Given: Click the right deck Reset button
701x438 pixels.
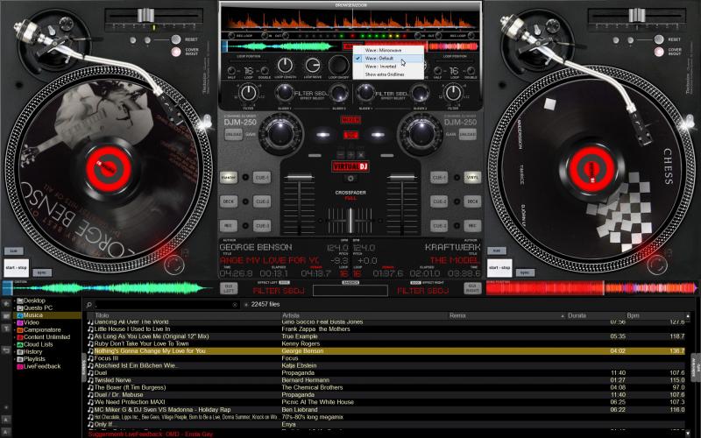Looking at the screenshot, I should pyautogui.click(x=659, y=39).
